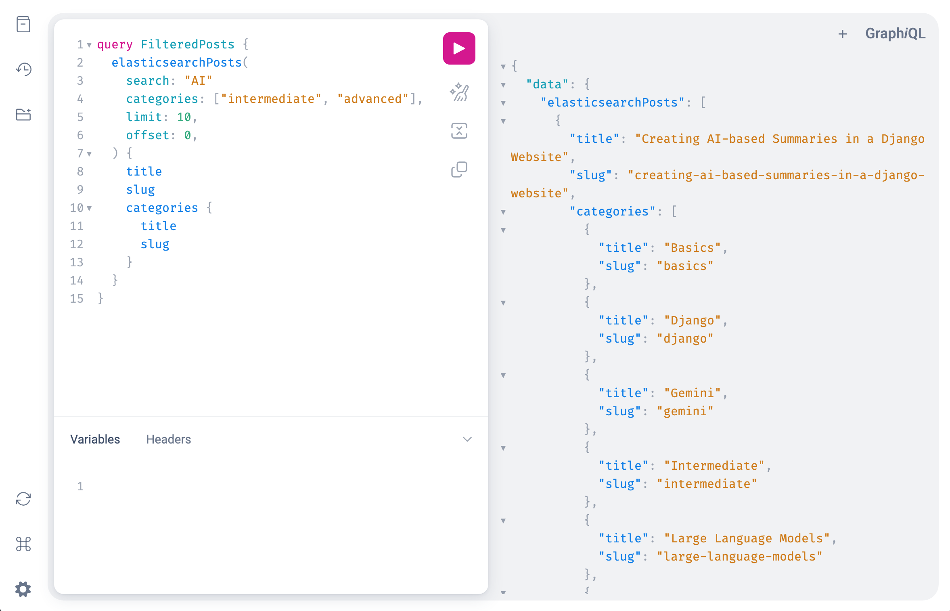The height and width of the screenshot is (611, 950).
Task: Click the GraphiQL logo link
Action: click(896, 33)
